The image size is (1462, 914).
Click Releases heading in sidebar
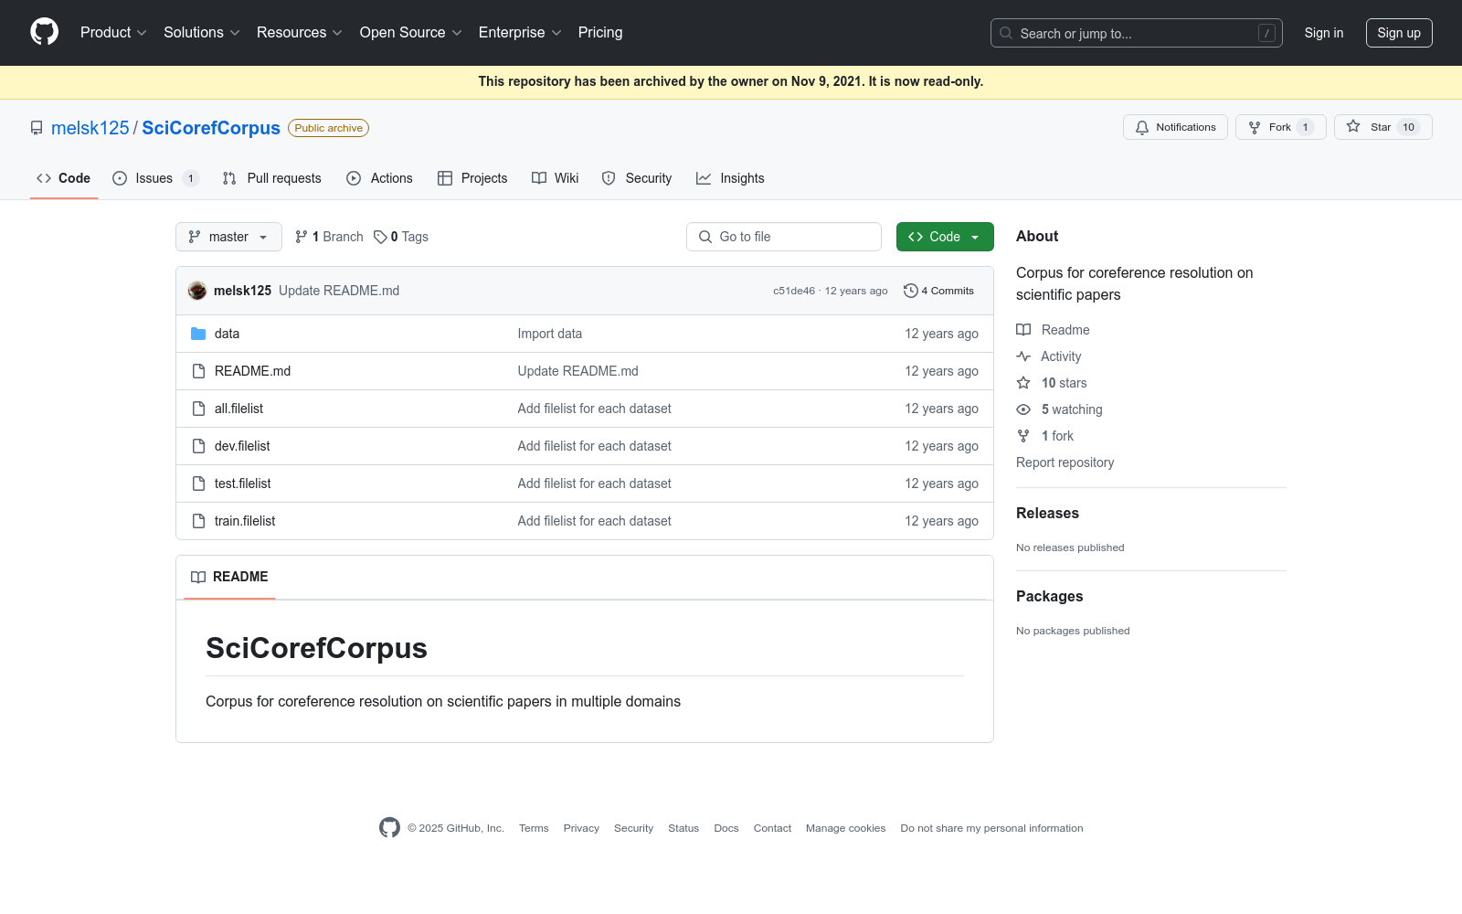[x=1047, y=514]
